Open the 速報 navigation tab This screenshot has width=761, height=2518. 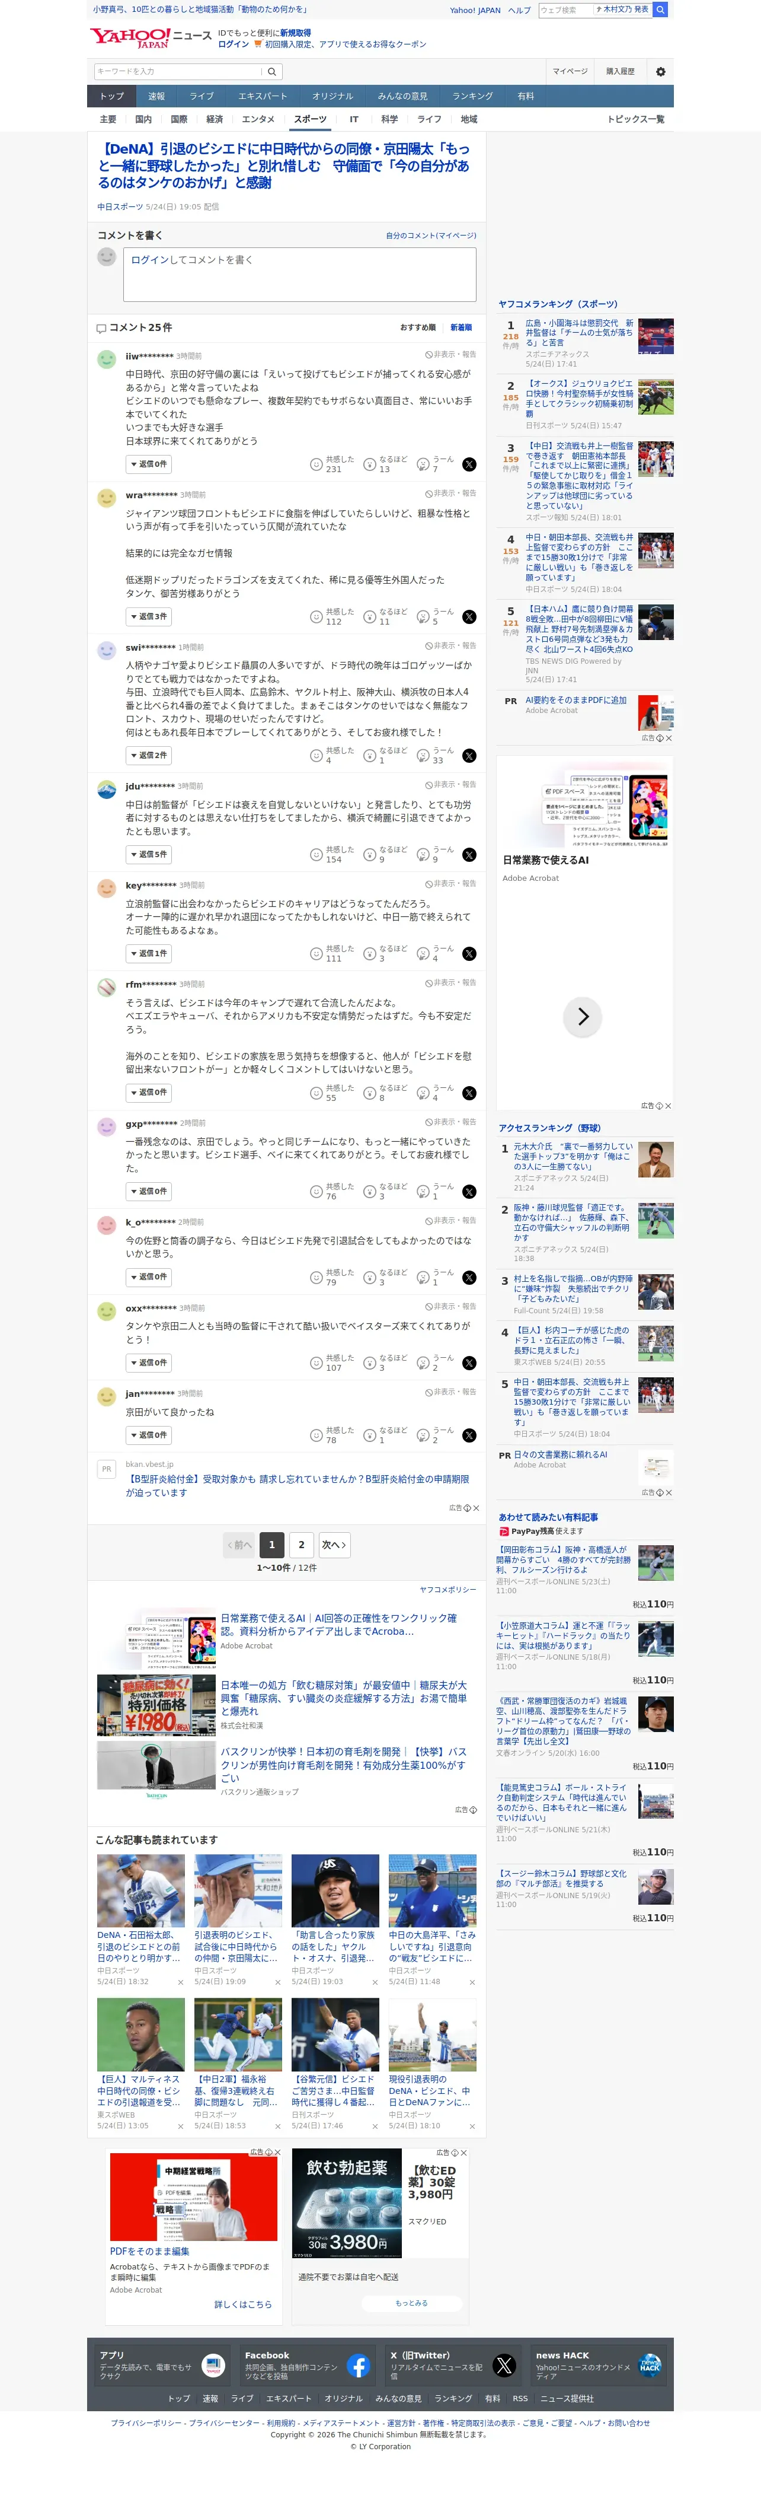[x=156, y=96]
